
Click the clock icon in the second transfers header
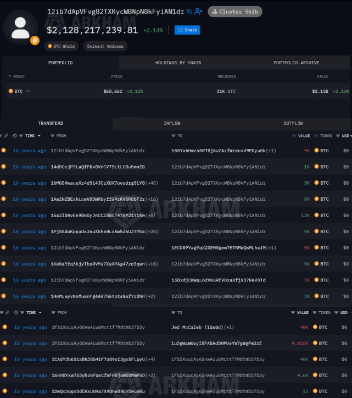click(x=16, y=312)
